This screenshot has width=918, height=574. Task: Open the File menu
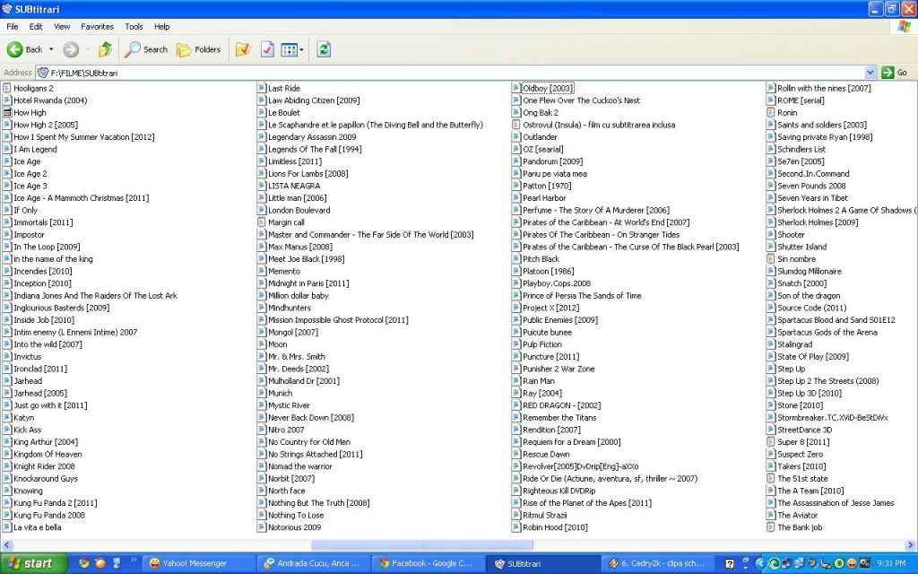click(13, 26)
